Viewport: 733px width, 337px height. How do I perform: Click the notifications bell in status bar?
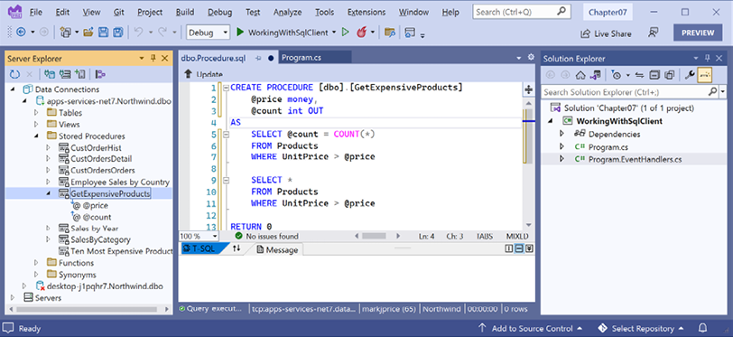[702, 328]
